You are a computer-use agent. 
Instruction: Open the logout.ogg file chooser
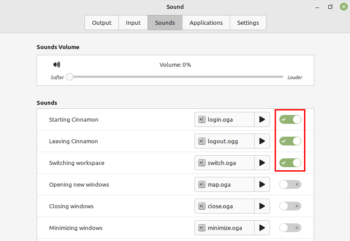[x=224, y=141]
